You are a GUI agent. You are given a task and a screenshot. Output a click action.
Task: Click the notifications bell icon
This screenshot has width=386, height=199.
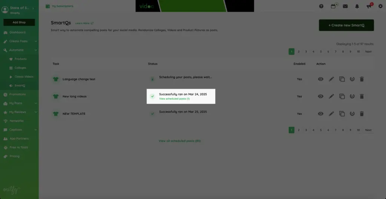(x=357, y=6)
